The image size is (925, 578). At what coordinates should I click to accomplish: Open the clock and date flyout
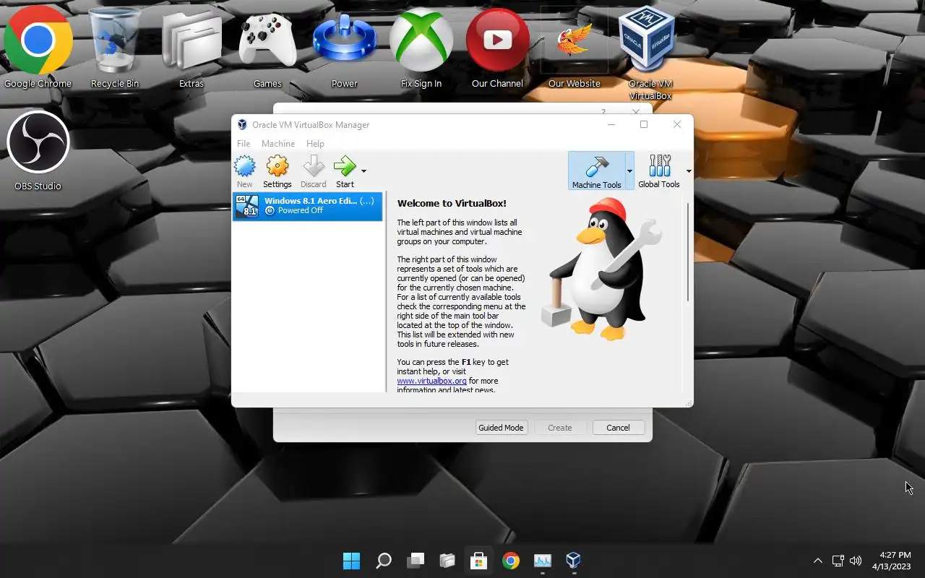(891, 561)
